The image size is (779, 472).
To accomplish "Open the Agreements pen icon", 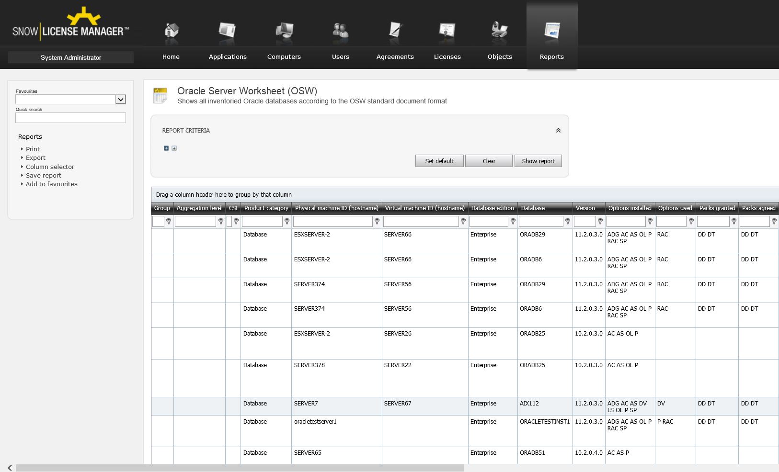I will (395, 31).
